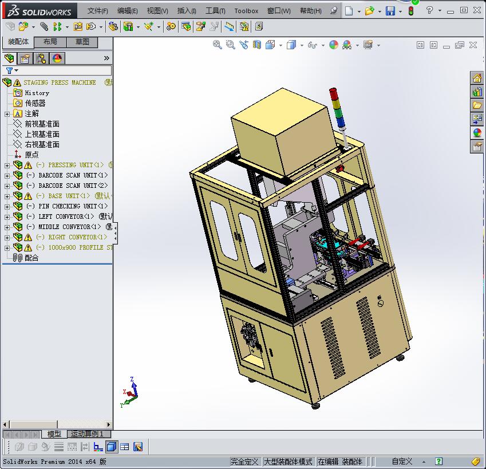The width and height of the screenshot is (486, 469).
Task: Toggle the highlighted model view cube button
Action: coord(111,447)
